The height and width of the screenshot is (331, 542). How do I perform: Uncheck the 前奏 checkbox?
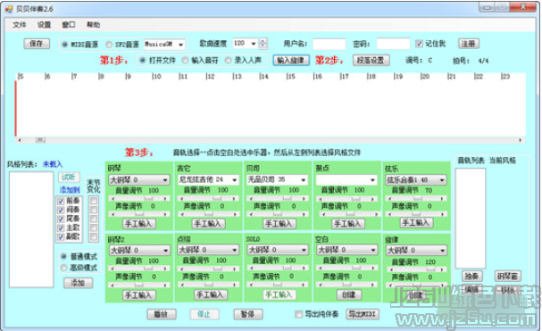62,201
